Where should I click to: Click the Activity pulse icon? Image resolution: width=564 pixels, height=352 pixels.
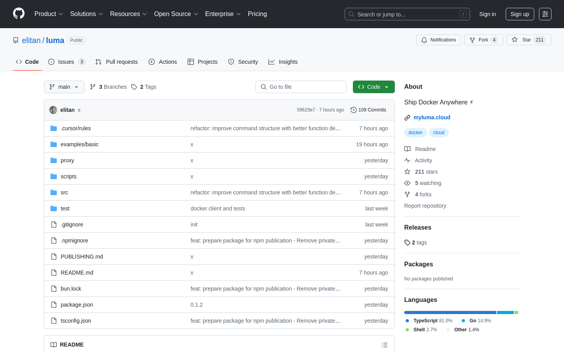[x=407, y=160]
